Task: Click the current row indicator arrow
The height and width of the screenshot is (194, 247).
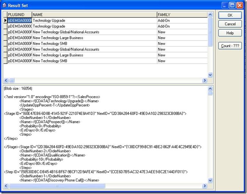Action: pos(5,20)
